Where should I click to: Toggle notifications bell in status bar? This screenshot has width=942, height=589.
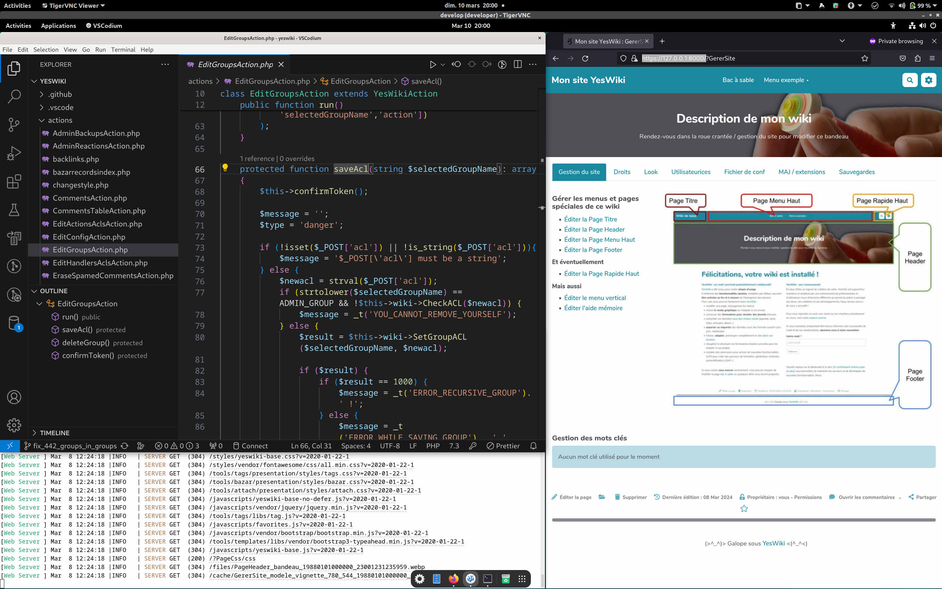coord(533,446)
